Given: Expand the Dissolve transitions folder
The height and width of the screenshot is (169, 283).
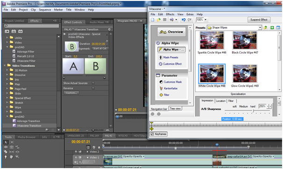Looking at the screenshot, I should click(7, 74).
